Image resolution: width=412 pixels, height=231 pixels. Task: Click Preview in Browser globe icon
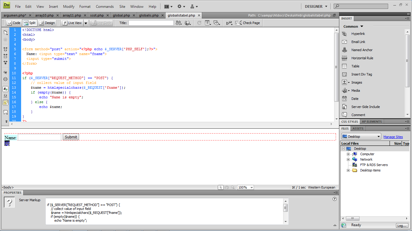tap(188, 23)
